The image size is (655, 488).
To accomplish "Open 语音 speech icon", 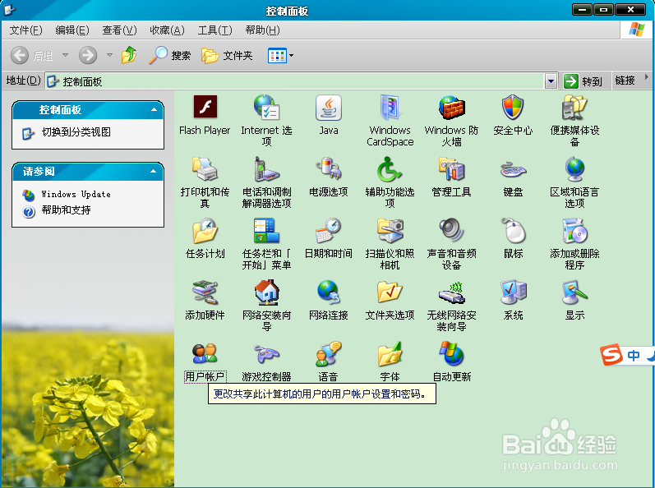I will point(329,353).
